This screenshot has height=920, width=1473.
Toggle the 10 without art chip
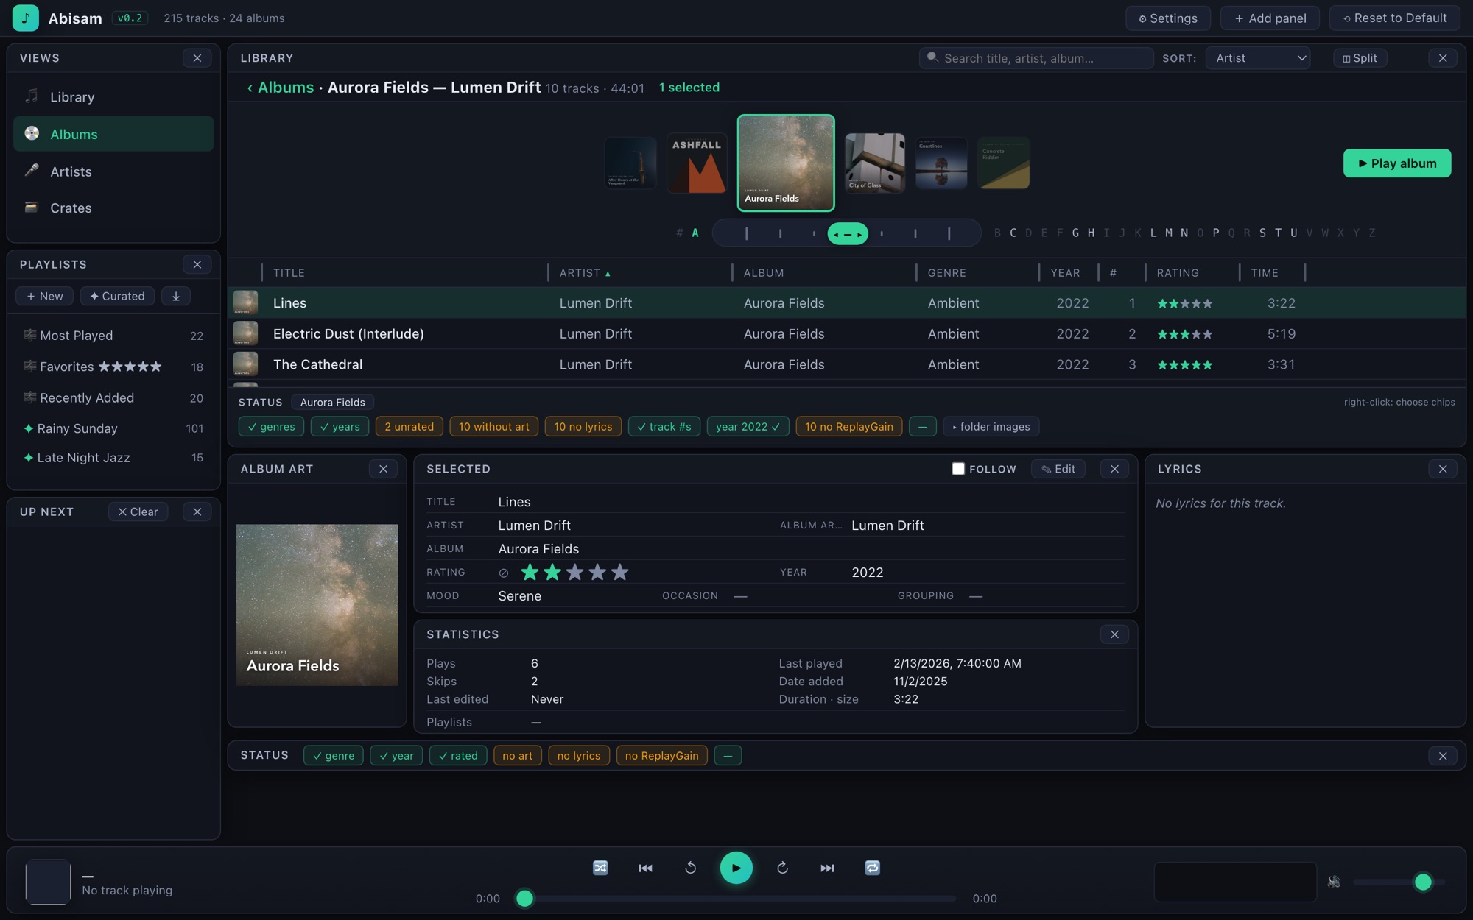pos(493,427)
